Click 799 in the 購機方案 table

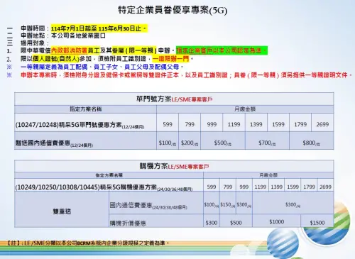228,187
